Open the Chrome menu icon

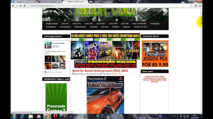click(x=200, y=6)
